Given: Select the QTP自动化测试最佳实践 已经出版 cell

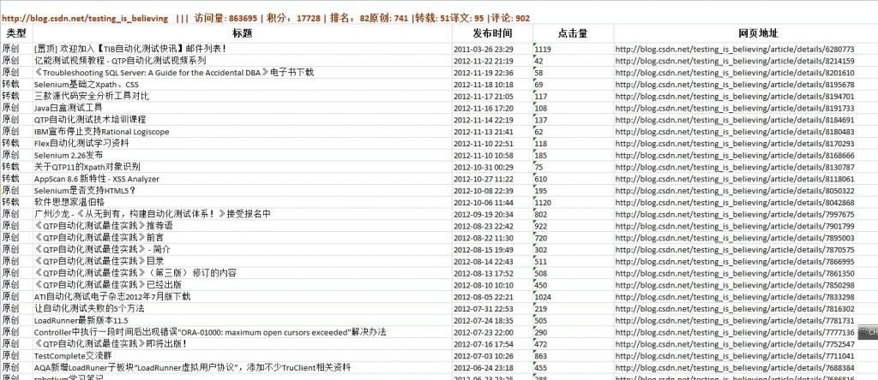Looking at the screenshot, I should click(243, 285).
